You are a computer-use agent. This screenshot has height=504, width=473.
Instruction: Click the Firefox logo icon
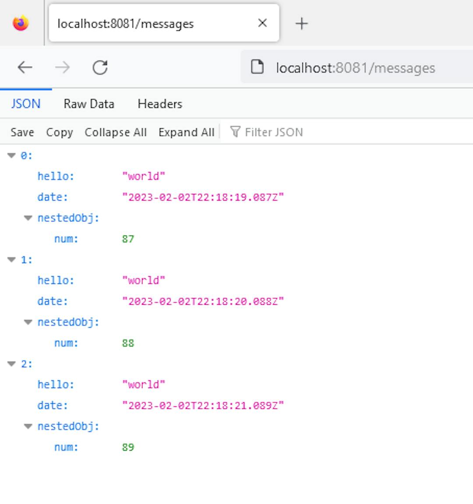(x=21, y=23)
